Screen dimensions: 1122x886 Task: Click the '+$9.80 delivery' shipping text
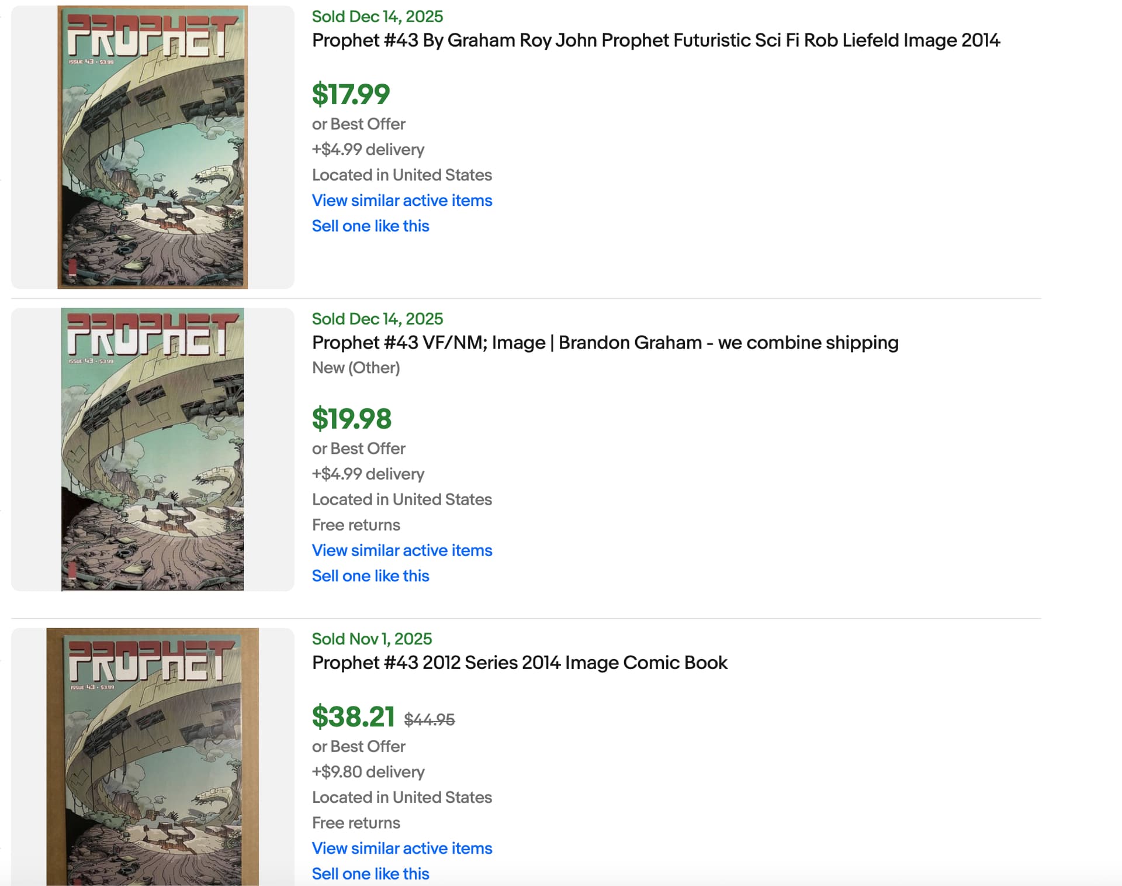[x=368, y=772]
